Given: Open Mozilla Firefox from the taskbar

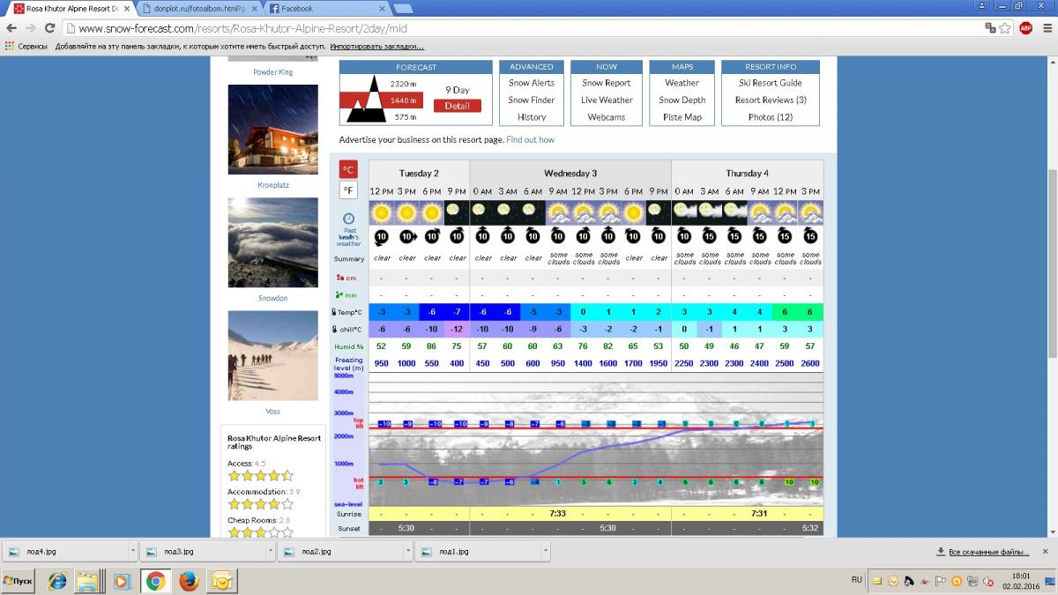Looking at the screenshot, I should point(188,581).
